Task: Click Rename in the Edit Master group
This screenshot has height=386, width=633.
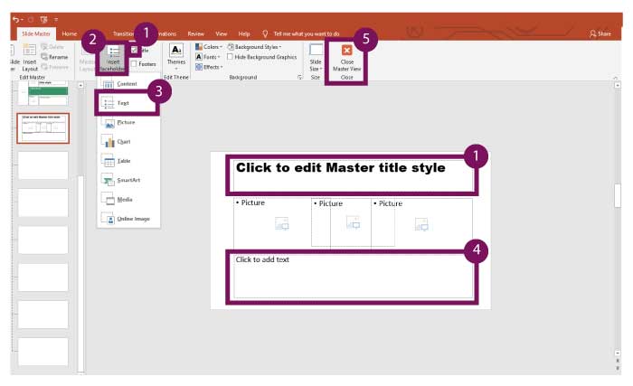Action: (54, 57)
